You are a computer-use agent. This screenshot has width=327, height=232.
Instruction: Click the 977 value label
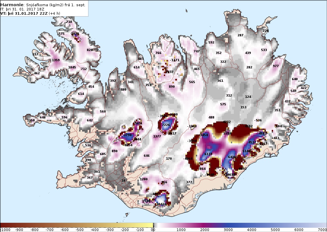pyautogui.click(x=276, y=66)
